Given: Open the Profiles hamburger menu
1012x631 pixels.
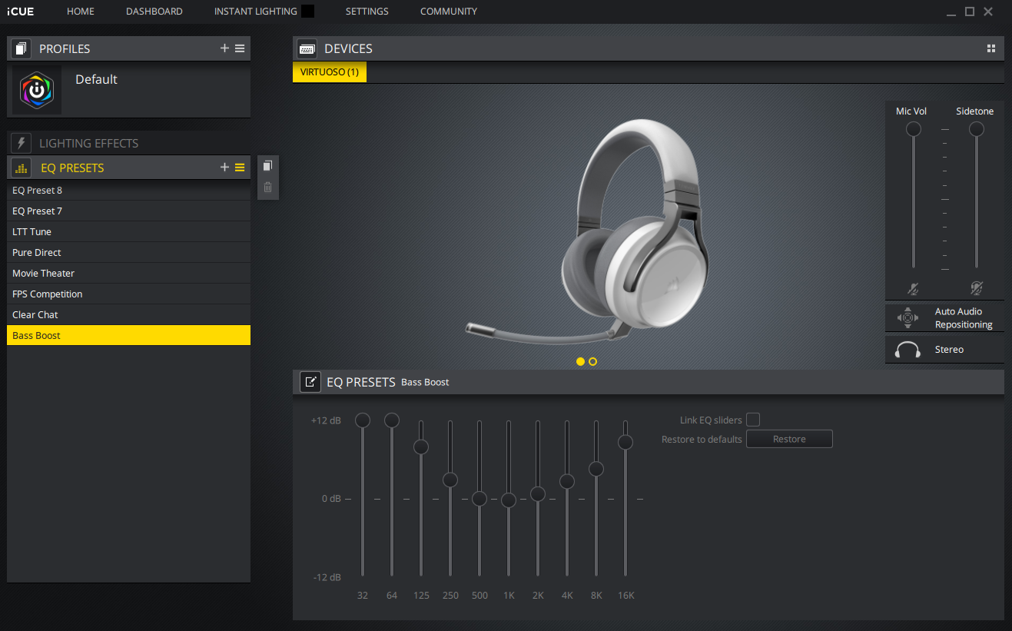Looking at the screenshot, I should pos(240,48).
